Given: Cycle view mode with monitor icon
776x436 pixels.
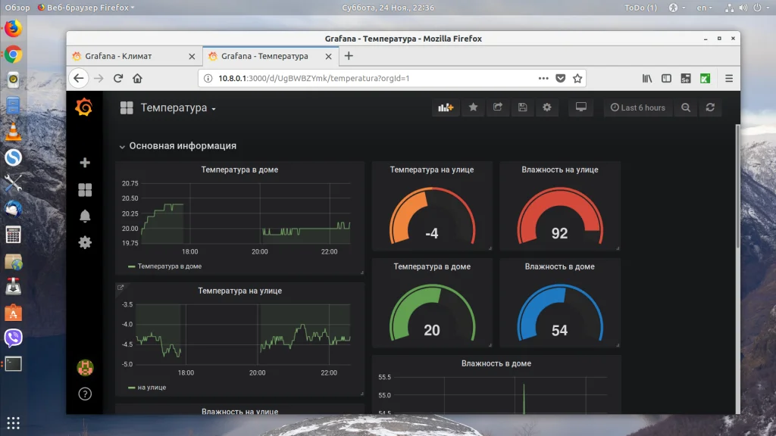Looking at the screenshot, I should tap(581, 107).
